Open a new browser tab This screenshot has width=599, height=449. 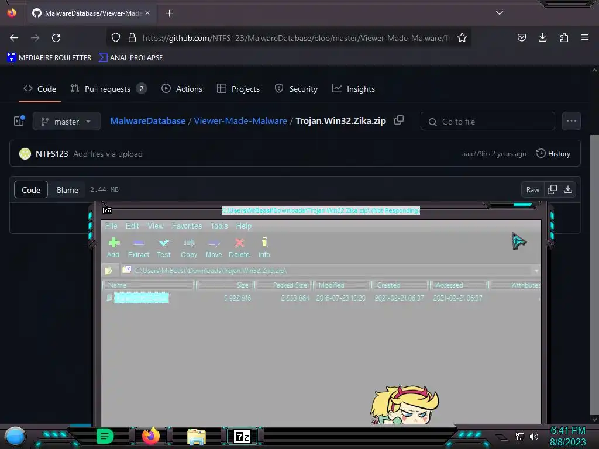click(x=170, y=13)
